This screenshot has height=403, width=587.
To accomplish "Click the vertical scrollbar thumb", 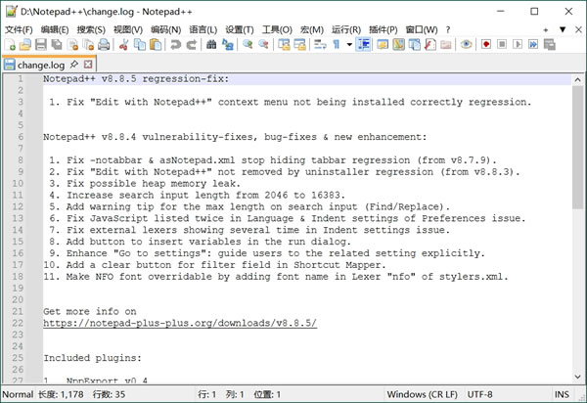I will tap(577, 147).
